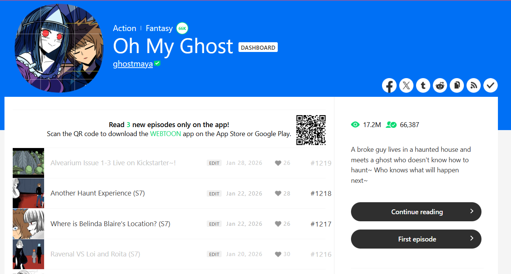Open the Action genre link

[124, 28]
